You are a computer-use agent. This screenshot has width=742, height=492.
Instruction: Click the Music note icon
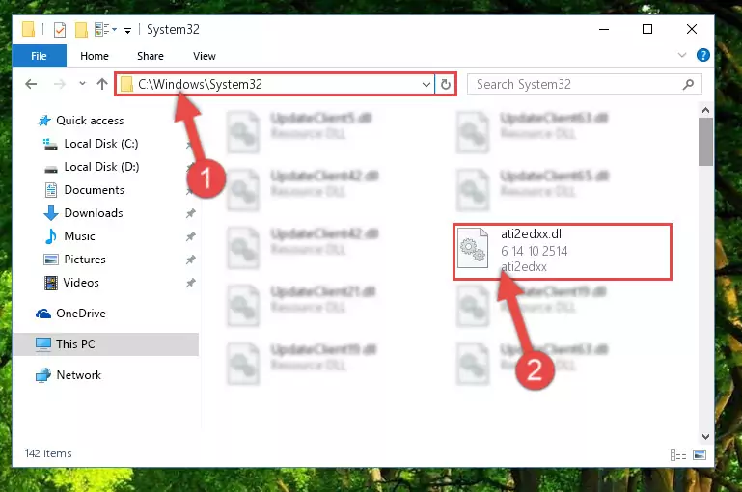(x=50, y=236)
